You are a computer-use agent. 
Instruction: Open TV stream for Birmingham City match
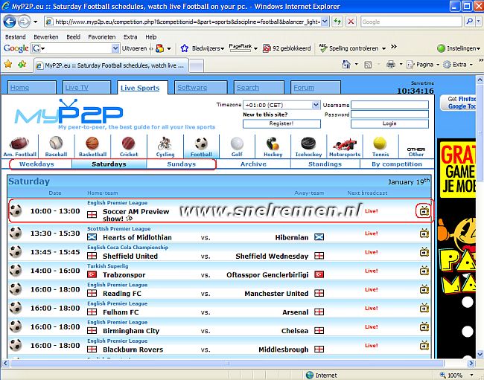click(424, 326)
